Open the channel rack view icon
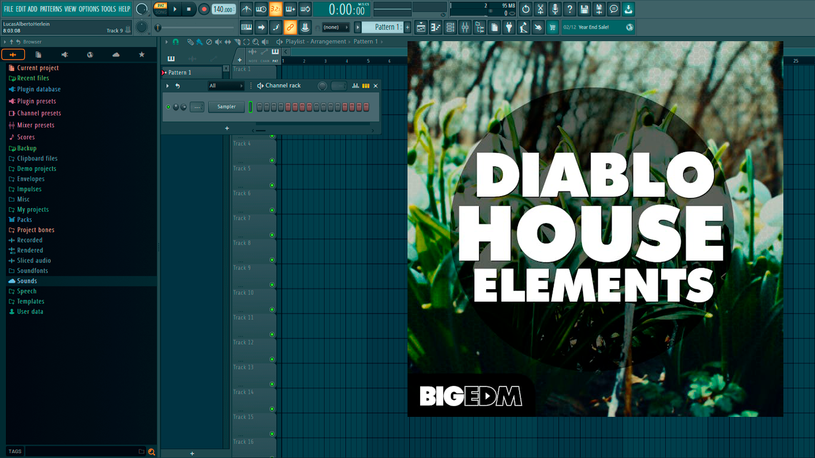This screenshot has height=458, width=815. point(450,27)
